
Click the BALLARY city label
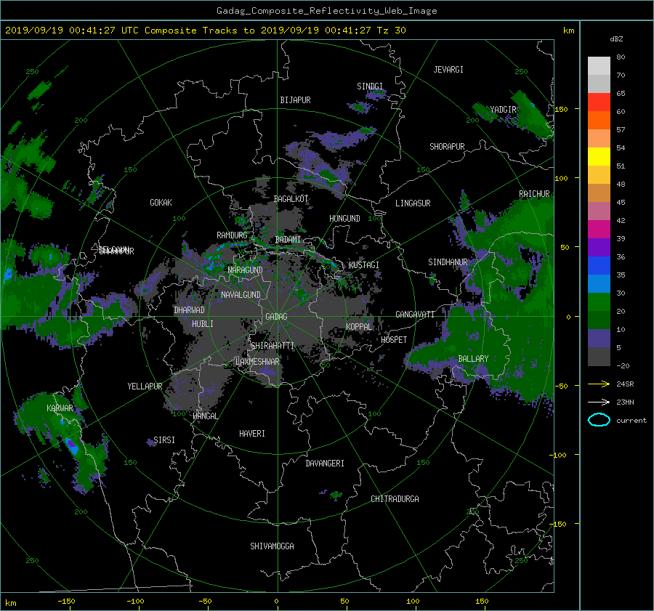pyautogui.click(x=473, y=359)
